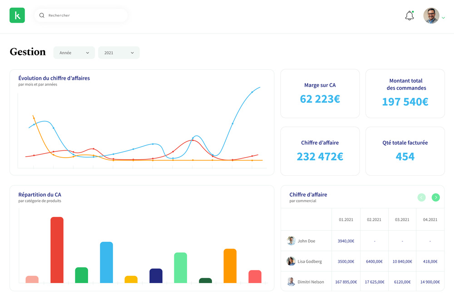Open the Marge sur CA card

click(x=320, y=94)
